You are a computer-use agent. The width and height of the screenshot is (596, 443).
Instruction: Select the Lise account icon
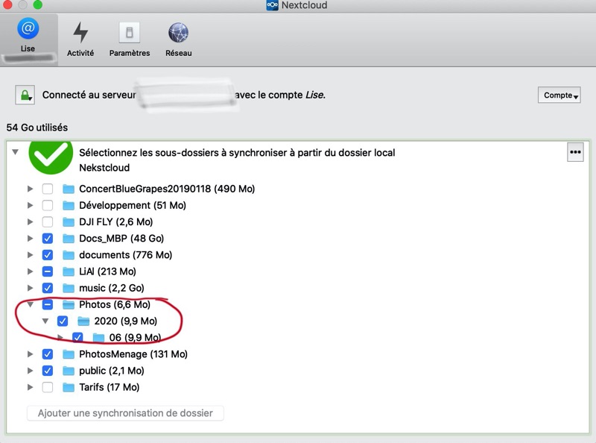(x=28, y=30)
